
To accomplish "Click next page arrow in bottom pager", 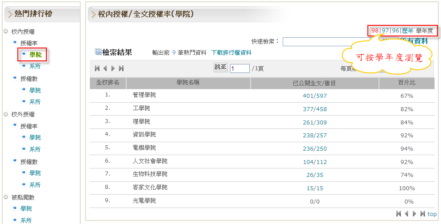I will click(414, 214).
